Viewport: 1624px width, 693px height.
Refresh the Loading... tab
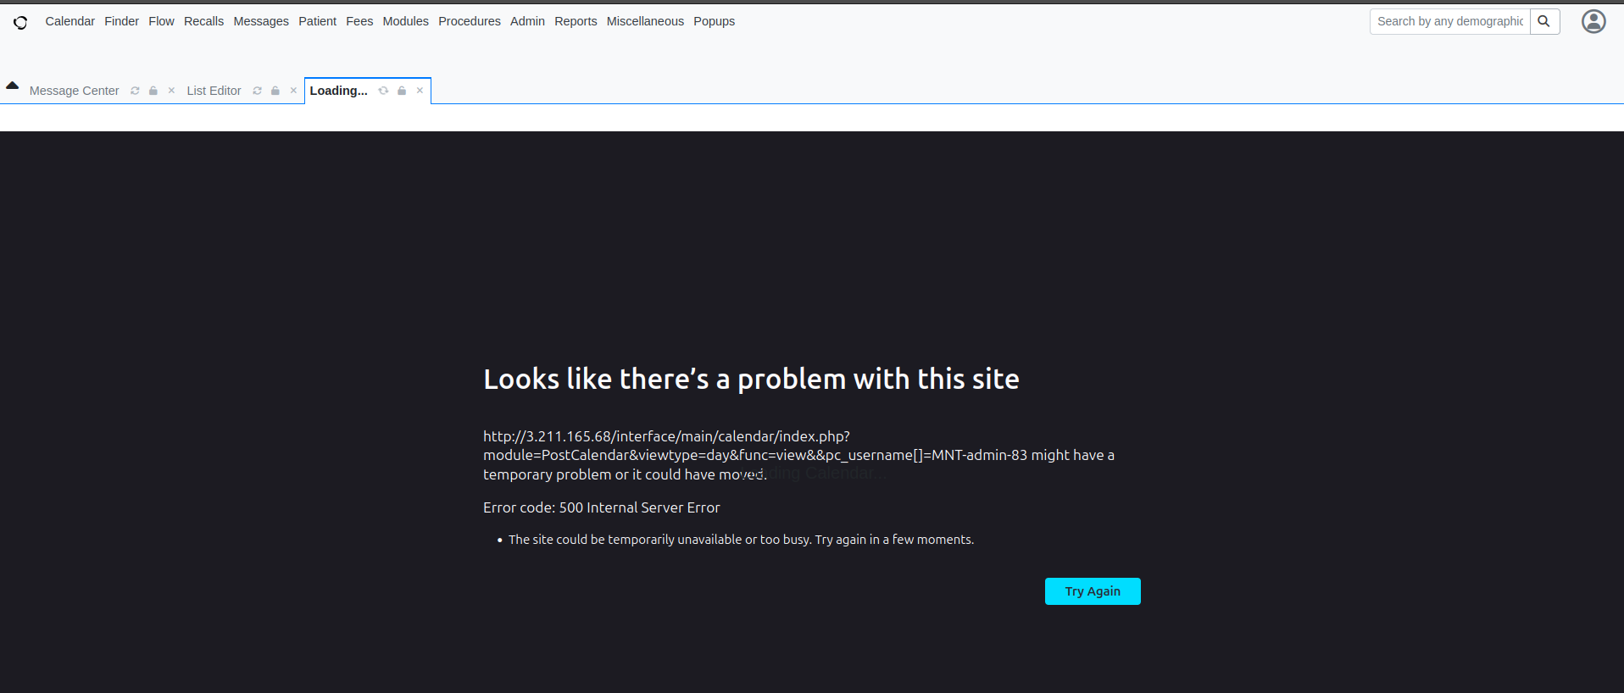tap(383, 91)
